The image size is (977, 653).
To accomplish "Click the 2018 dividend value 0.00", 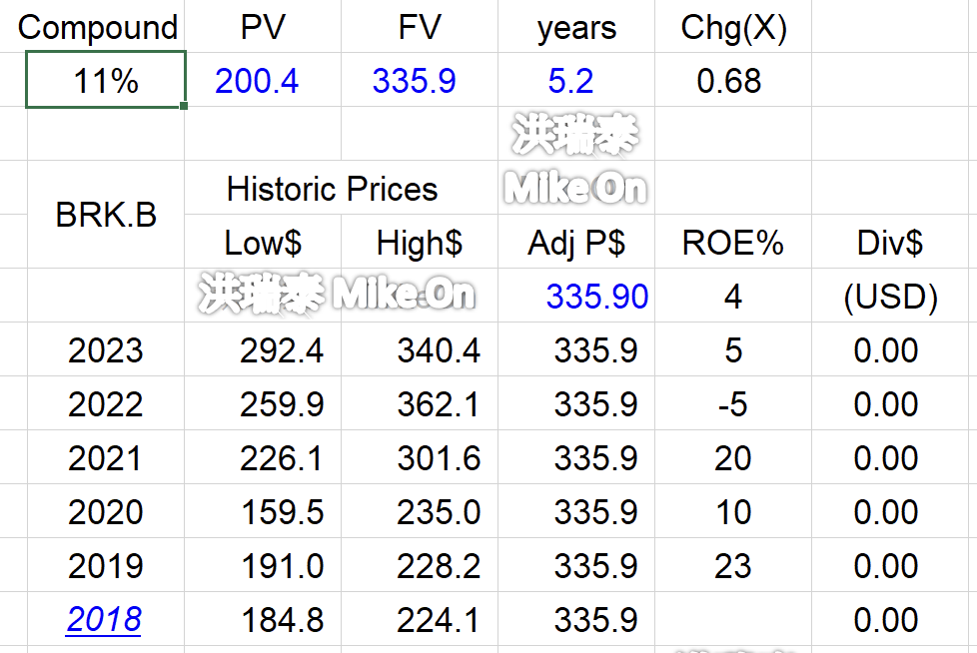I will (886, 620).
